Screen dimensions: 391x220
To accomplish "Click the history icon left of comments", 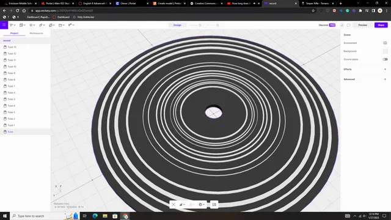I will [342, 25].
